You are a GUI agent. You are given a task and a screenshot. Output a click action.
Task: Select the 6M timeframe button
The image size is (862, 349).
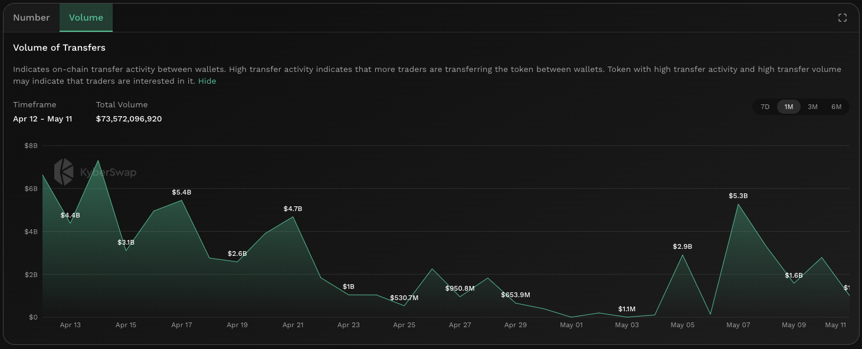[x=836, y=107]
